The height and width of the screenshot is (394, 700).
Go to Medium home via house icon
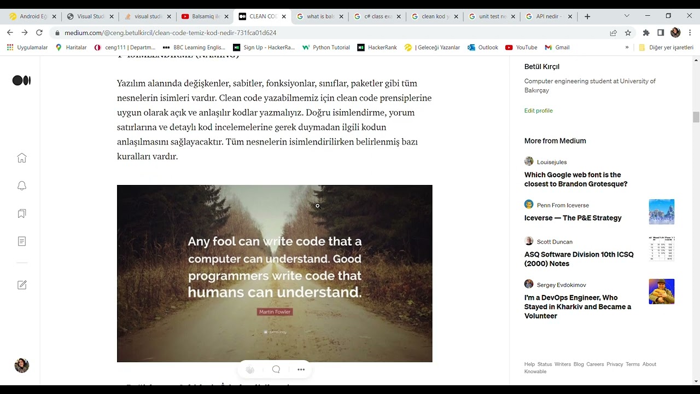[x=22, y=158]
